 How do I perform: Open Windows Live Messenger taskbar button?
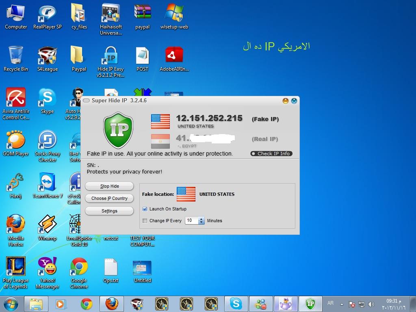pyautogui.click(x=261, y=304)
